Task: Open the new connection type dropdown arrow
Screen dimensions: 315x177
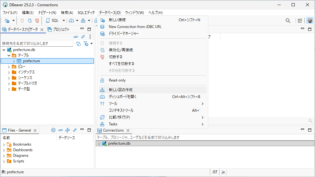Action: (x=13, y=21)
